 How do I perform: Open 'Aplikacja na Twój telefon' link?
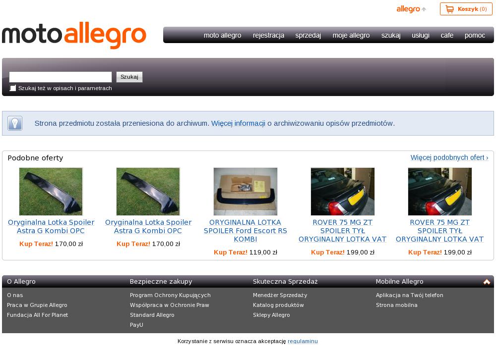pyautogui.click(x=410, y=295)
